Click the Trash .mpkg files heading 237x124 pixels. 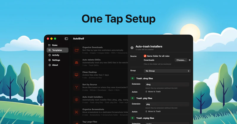pos(145,118)
